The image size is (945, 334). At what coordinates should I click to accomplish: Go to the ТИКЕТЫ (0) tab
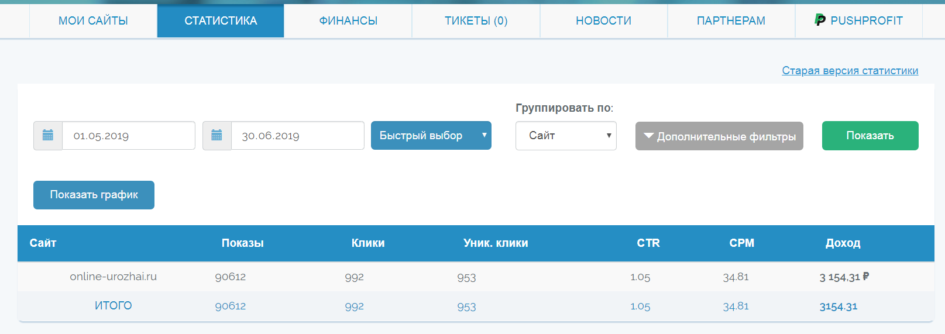point(476,21)
